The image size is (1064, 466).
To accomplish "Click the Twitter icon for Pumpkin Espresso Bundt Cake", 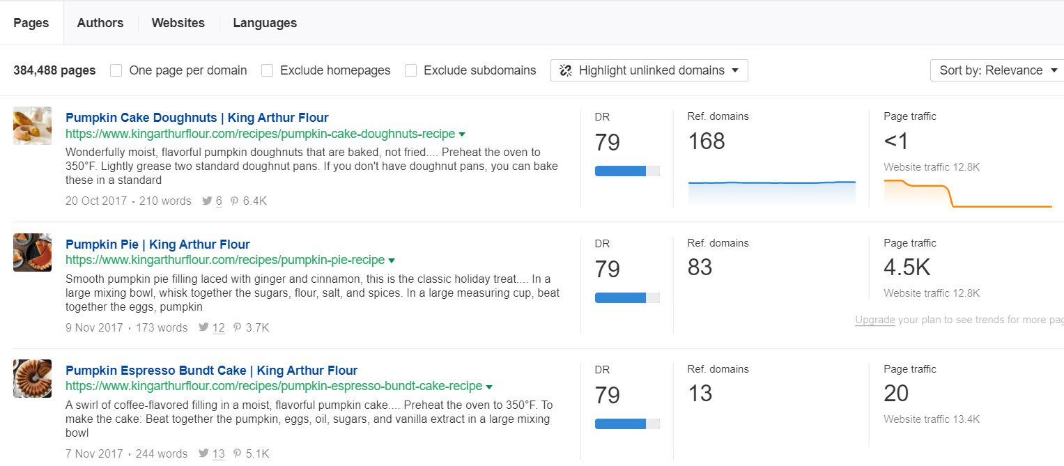I will 203,453.
